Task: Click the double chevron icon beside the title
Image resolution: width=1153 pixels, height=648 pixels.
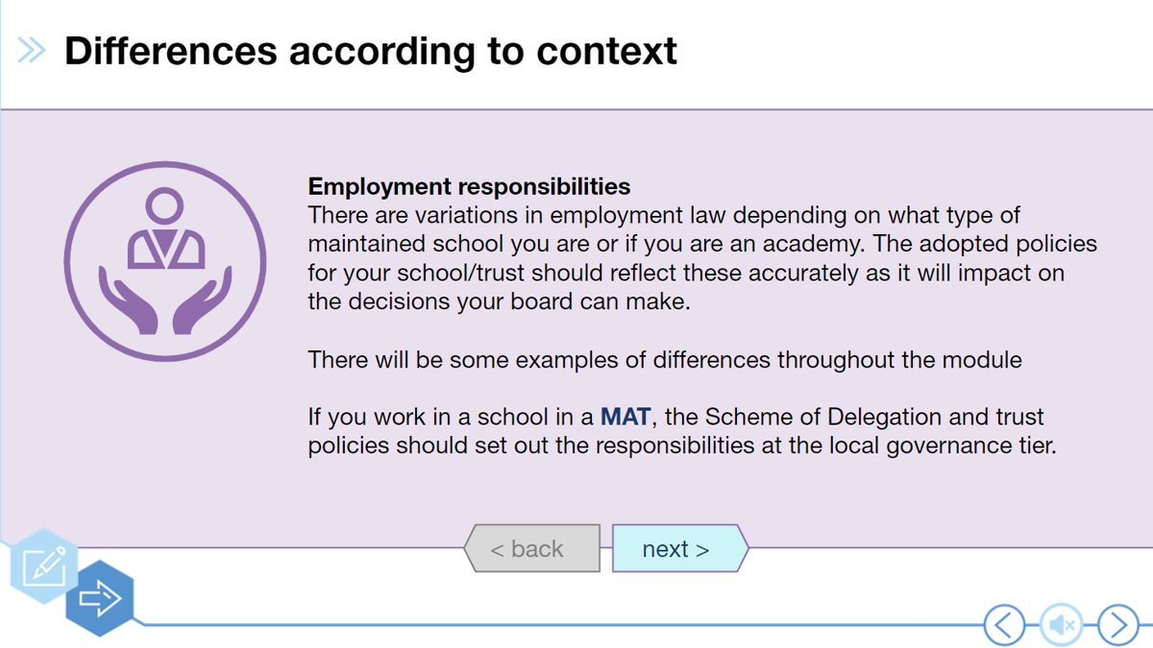Action: tap(32, 51)
